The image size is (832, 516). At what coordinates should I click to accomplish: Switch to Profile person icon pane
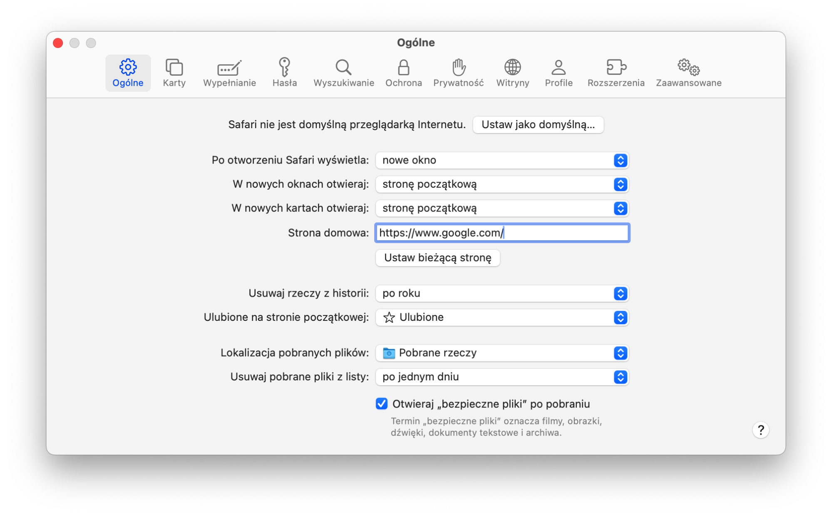(559, 73)
